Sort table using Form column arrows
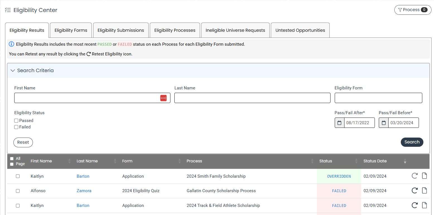The image size is (434, 215). [x=180, y=161]
